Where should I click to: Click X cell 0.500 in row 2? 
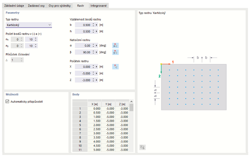click(94, 113)
